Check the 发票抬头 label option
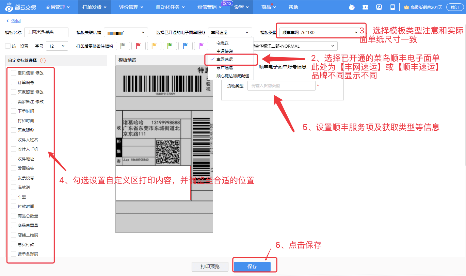The width and height of the screenshot is (466, 276). [x=14, y=168]
